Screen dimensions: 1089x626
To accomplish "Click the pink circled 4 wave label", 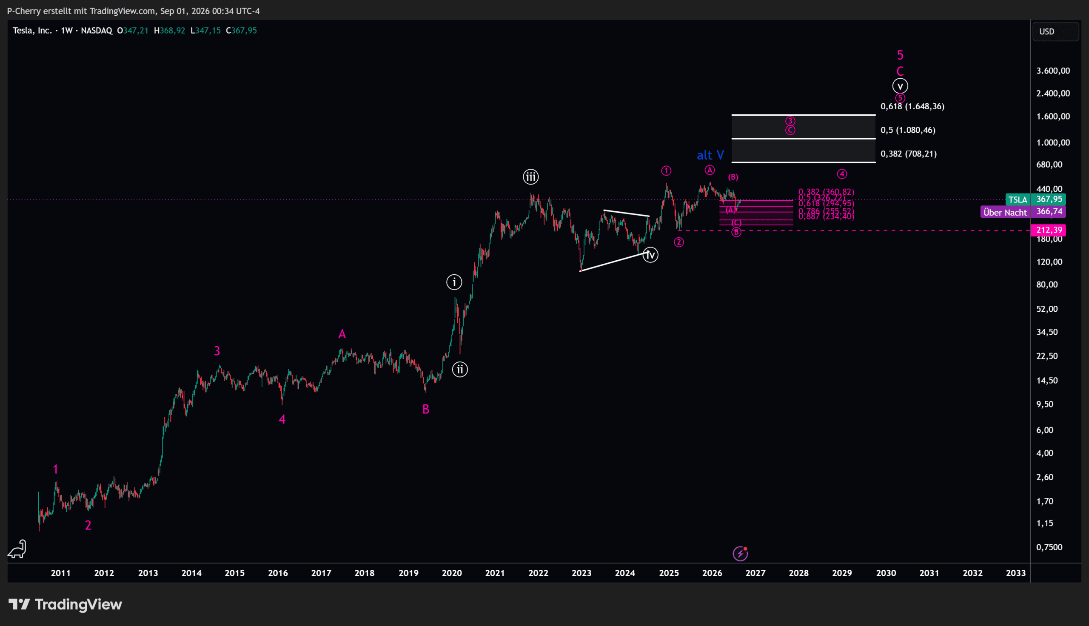I will point(842,174).
